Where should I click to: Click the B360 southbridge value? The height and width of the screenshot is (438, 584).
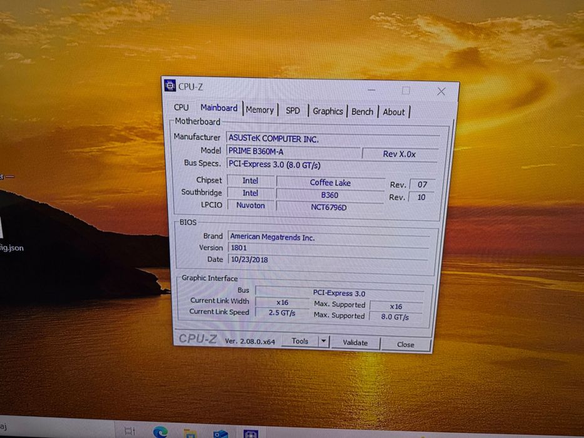[330, 195]
